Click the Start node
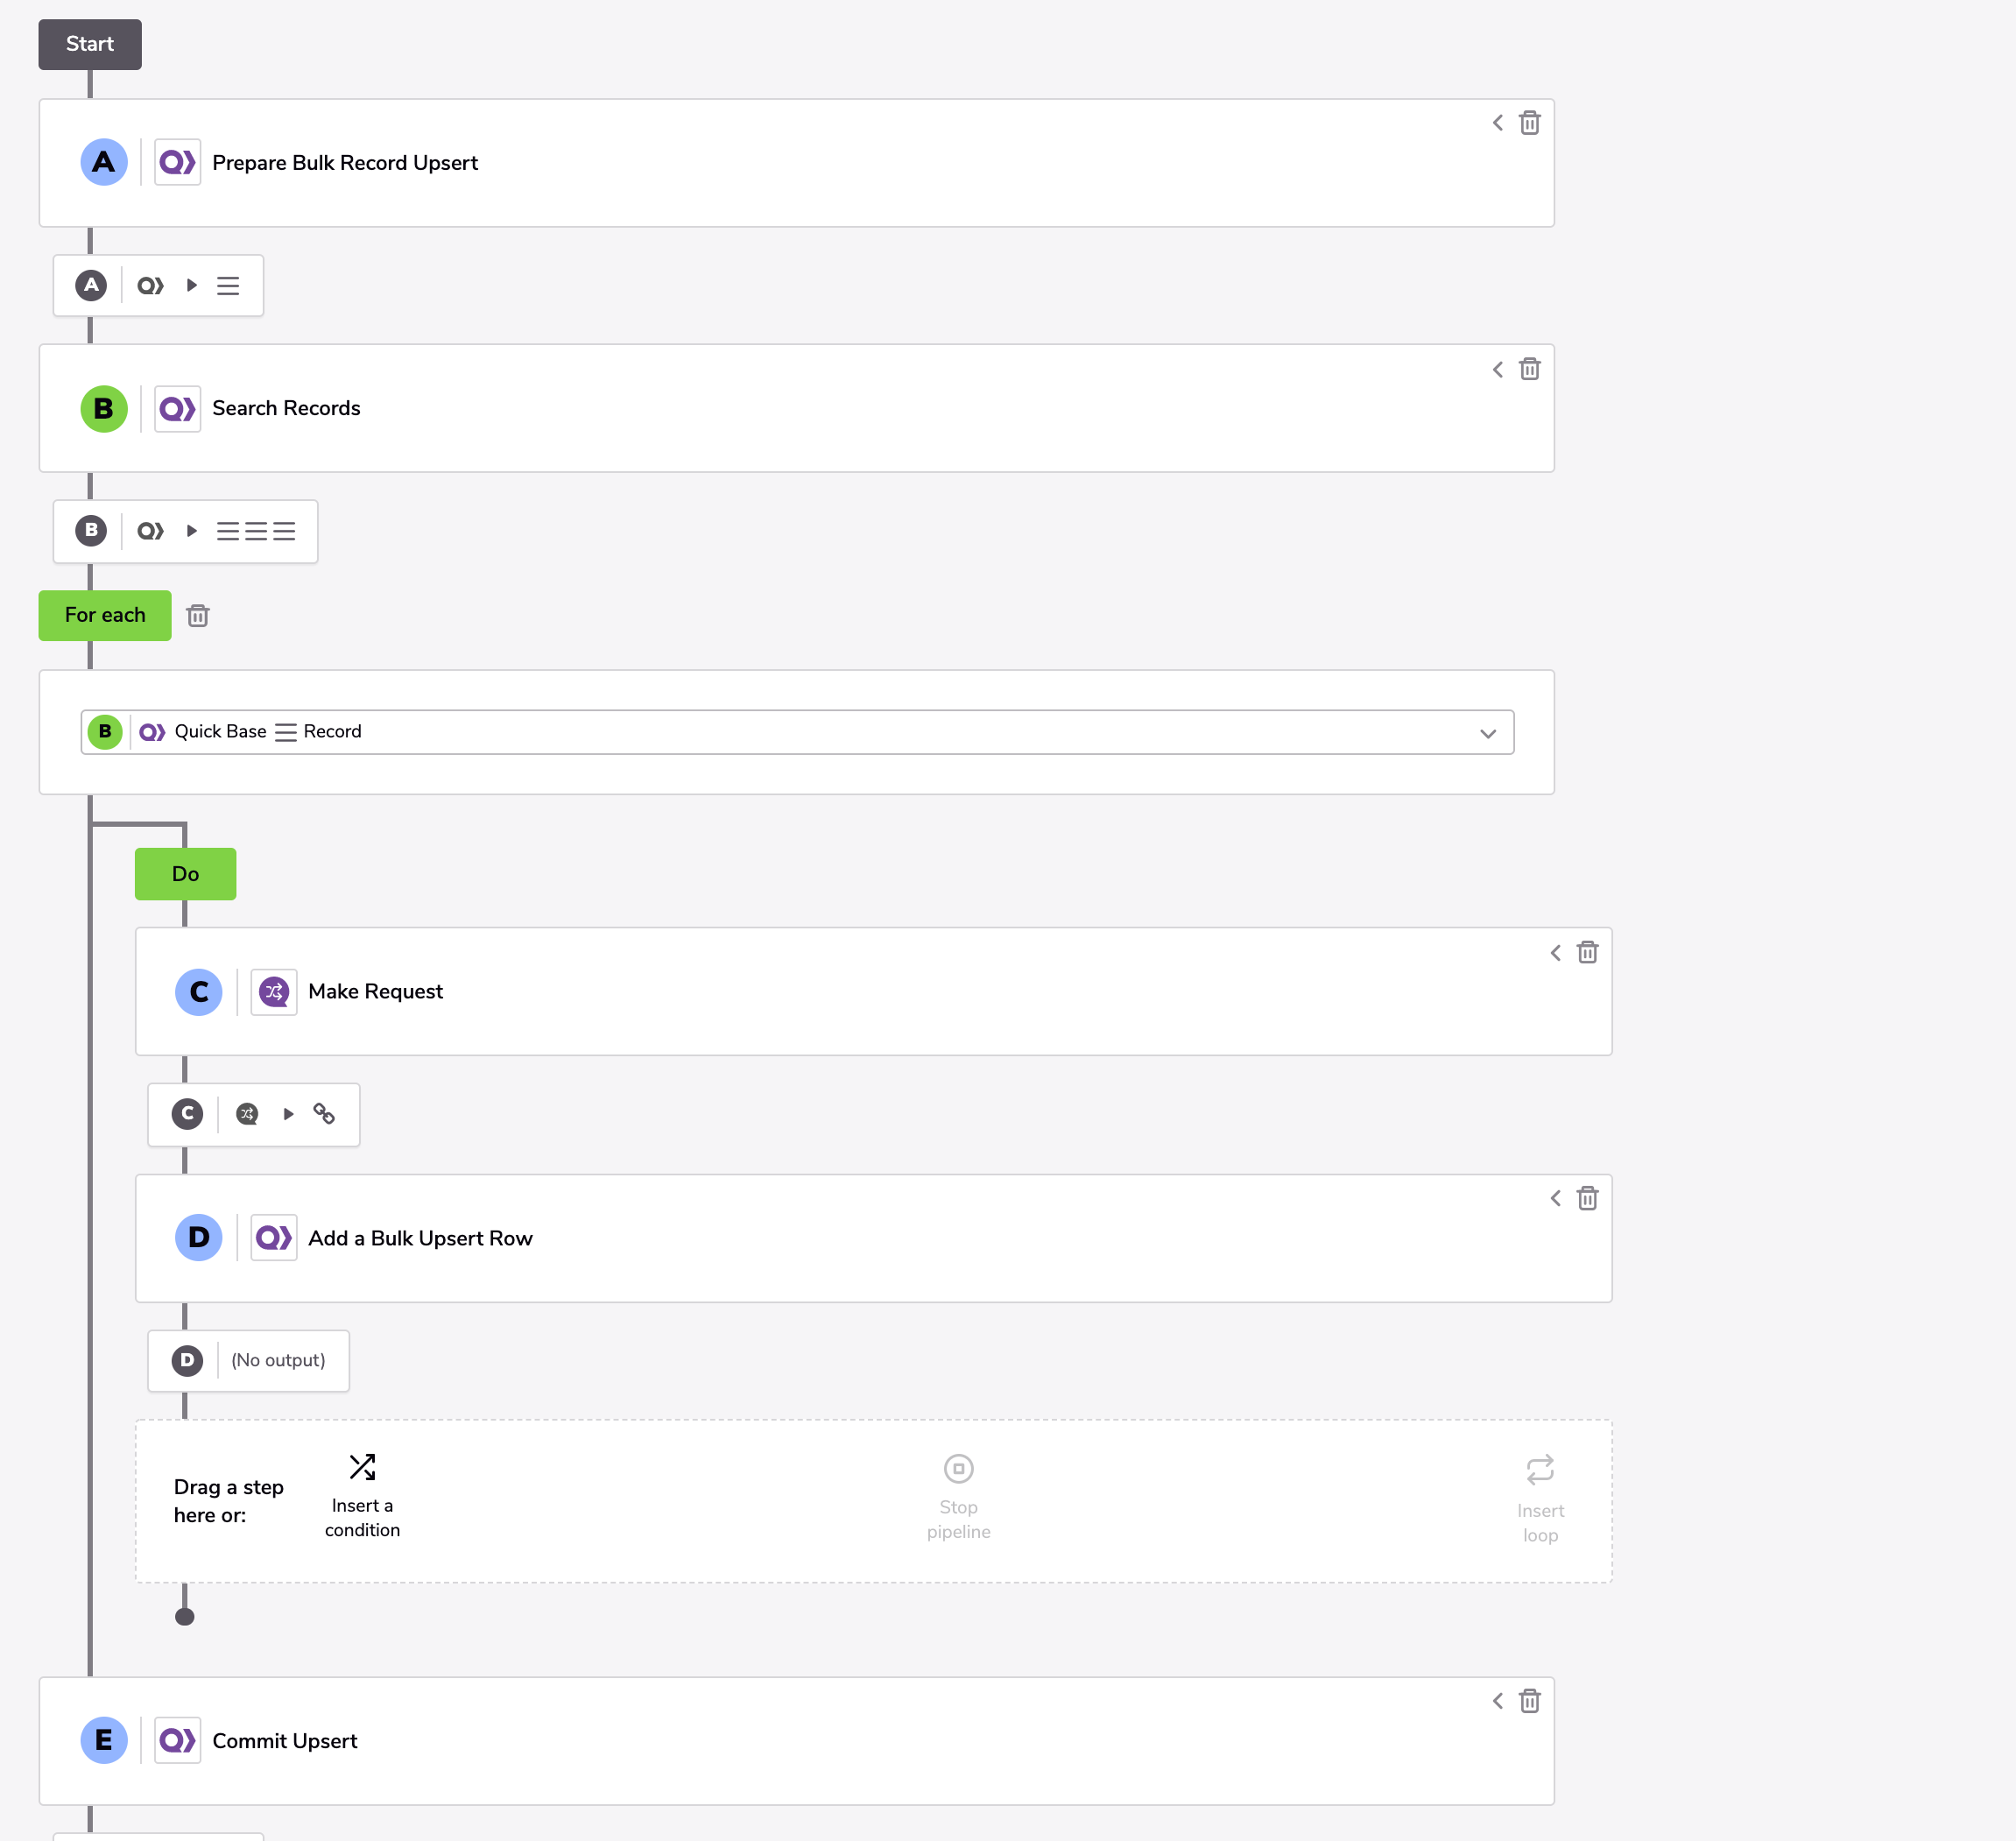This screenshot has width=2016, height=1841. pos(90,44)
